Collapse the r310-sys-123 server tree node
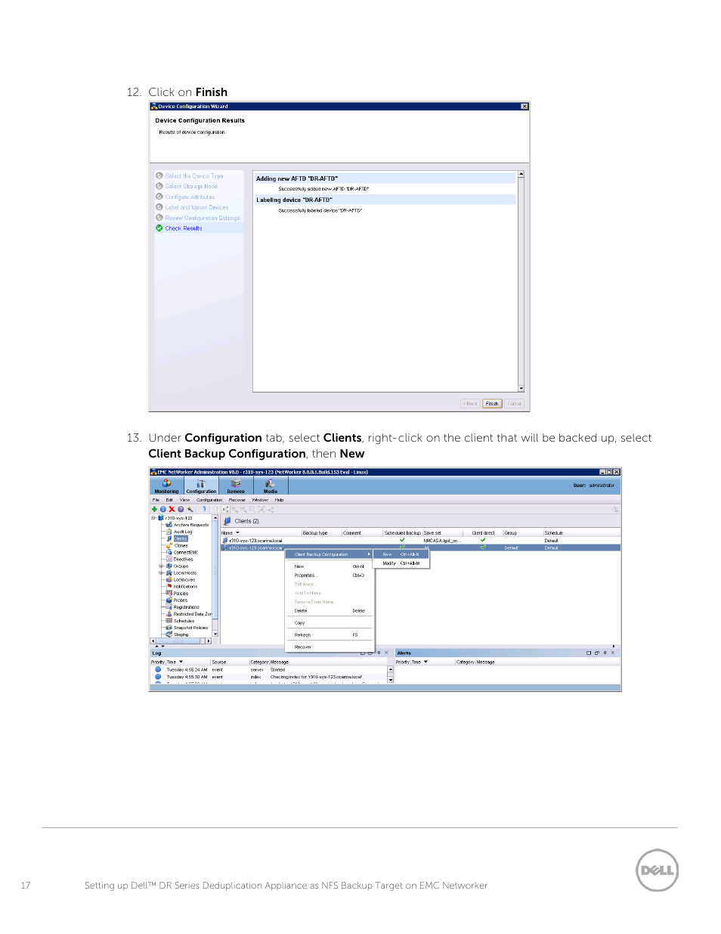 [x=153, y=518]
